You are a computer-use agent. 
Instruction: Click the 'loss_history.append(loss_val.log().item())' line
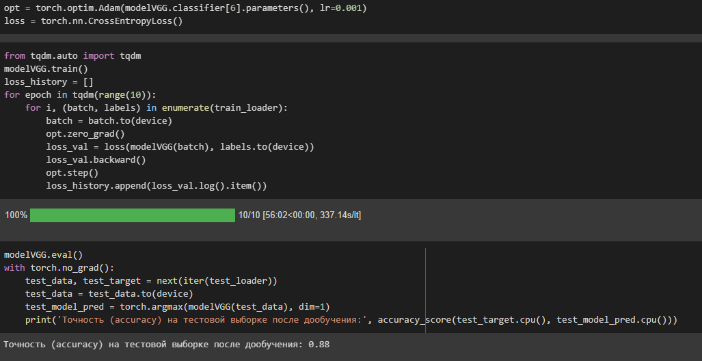click(x=157, y=186)
